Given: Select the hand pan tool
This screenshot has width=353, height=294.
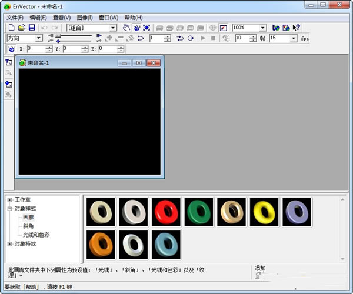Looking at the screenshot, I should (126, 28).
